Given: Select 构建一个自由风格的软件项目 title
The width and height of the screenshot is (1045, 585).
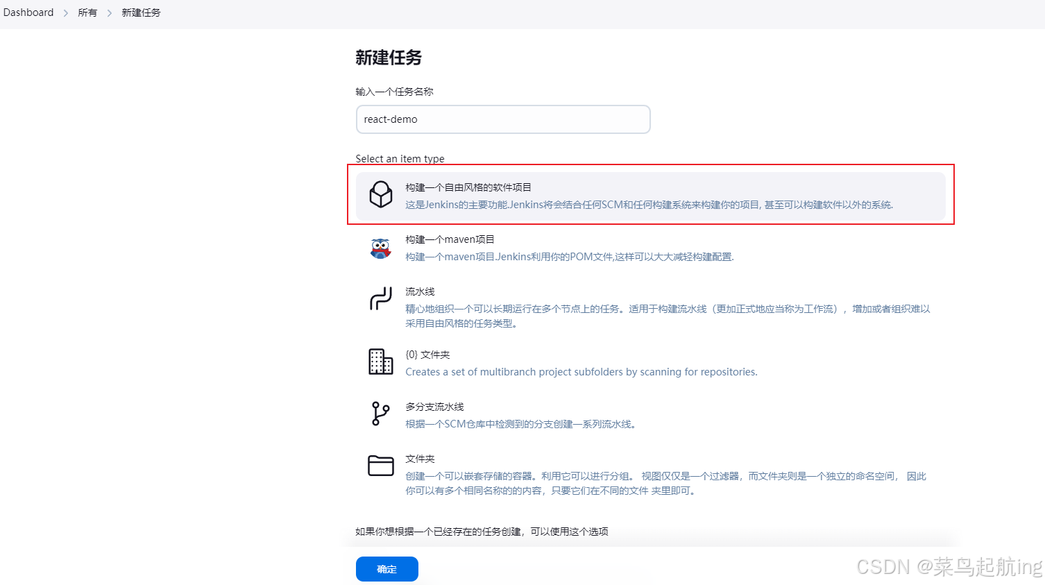Looking at the screenshot, I should pos(468,187).
